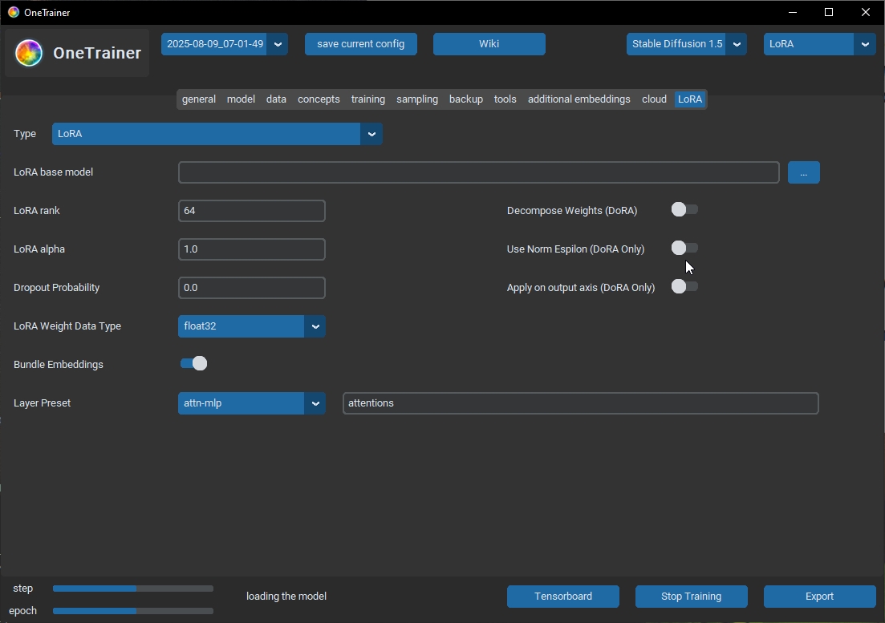Image resolution: width=885 pixels, height=623 pixels.
Task: Click the epoch label
Action: 23,611
